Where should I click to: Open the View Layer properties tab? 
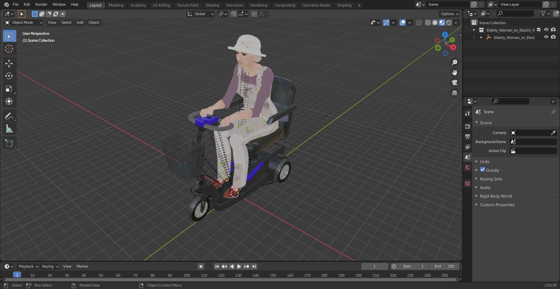(467, 147)
